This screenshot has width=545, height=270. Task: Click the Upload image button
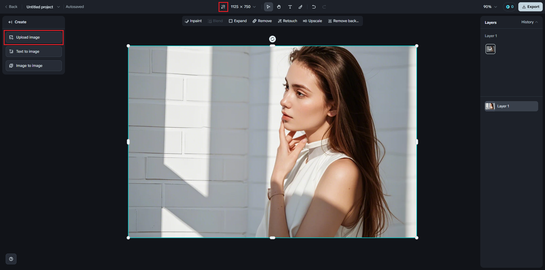34,37
